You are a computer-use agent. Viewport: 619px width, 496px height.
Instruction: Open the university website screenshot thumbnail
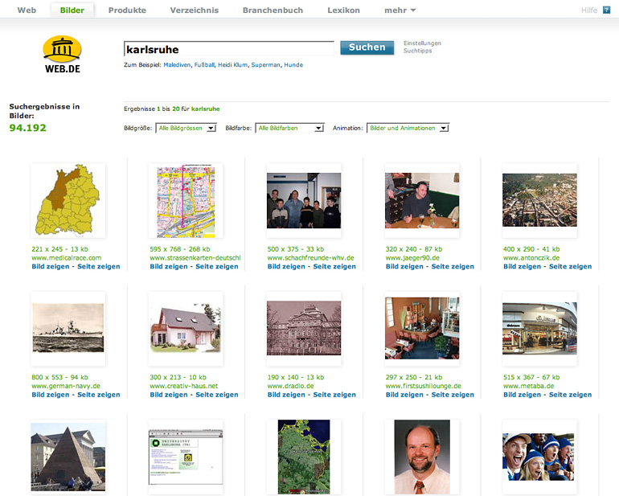(x=186, y=457)
